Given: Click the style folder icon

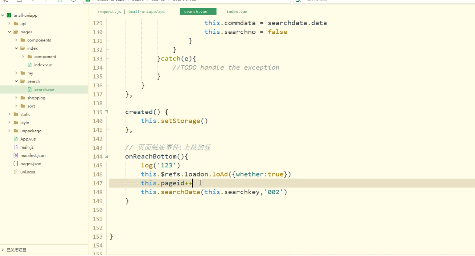Looking at the screenshot, I should coord(16,122).
